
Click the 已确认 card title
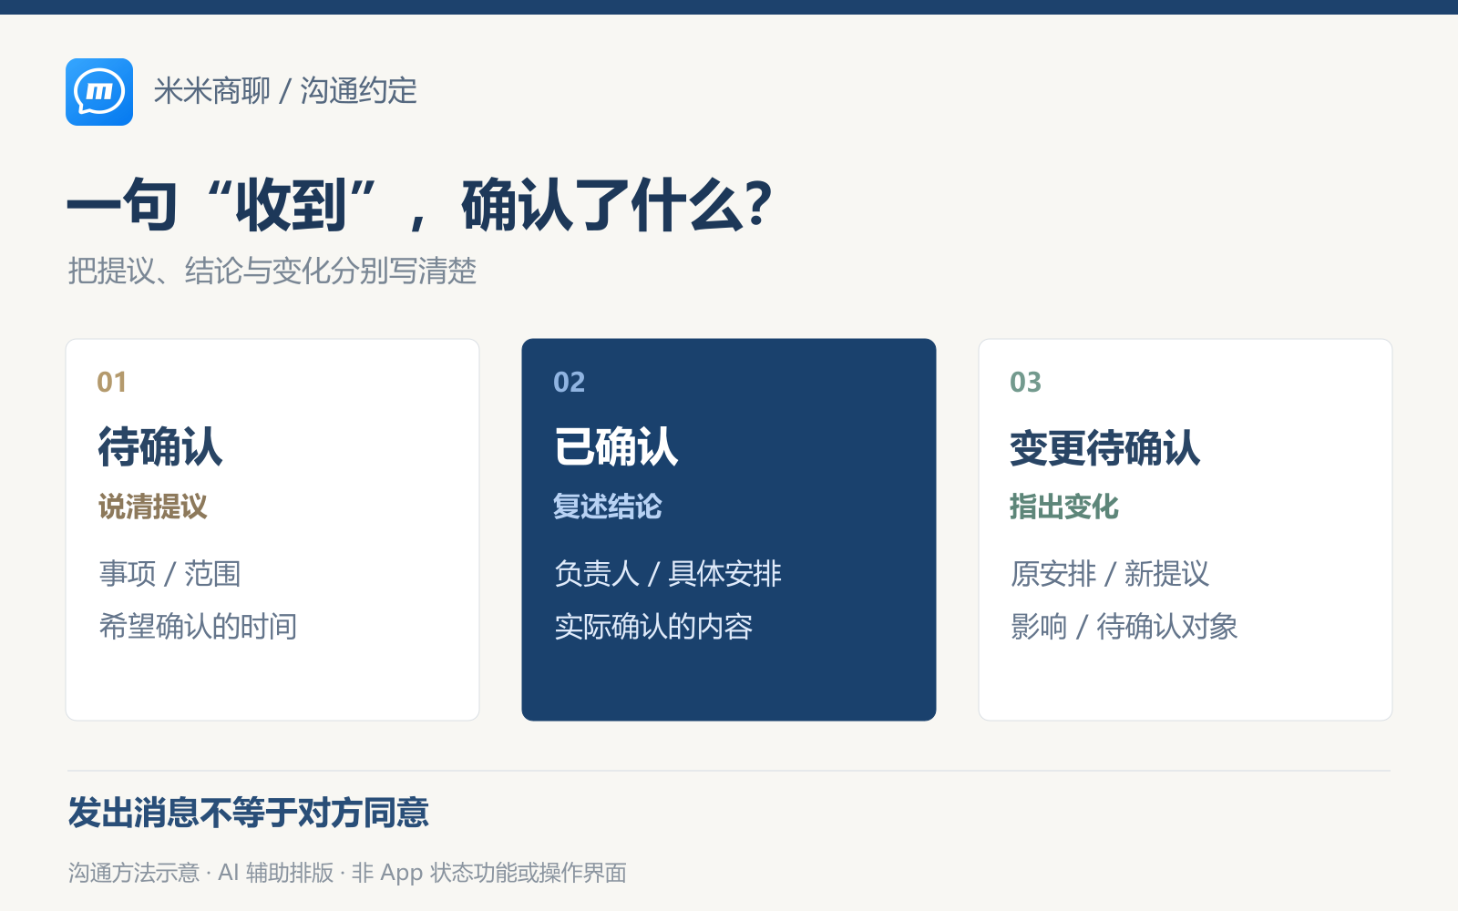pyautogui.click(x=616, y=447)
